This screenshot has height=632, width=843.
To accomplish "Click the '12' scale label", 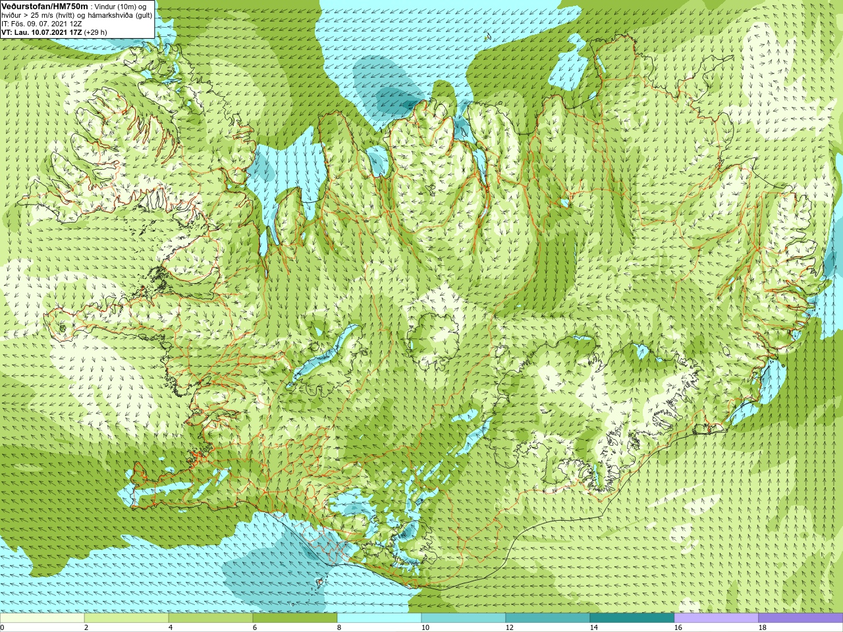I will [510, 627].
